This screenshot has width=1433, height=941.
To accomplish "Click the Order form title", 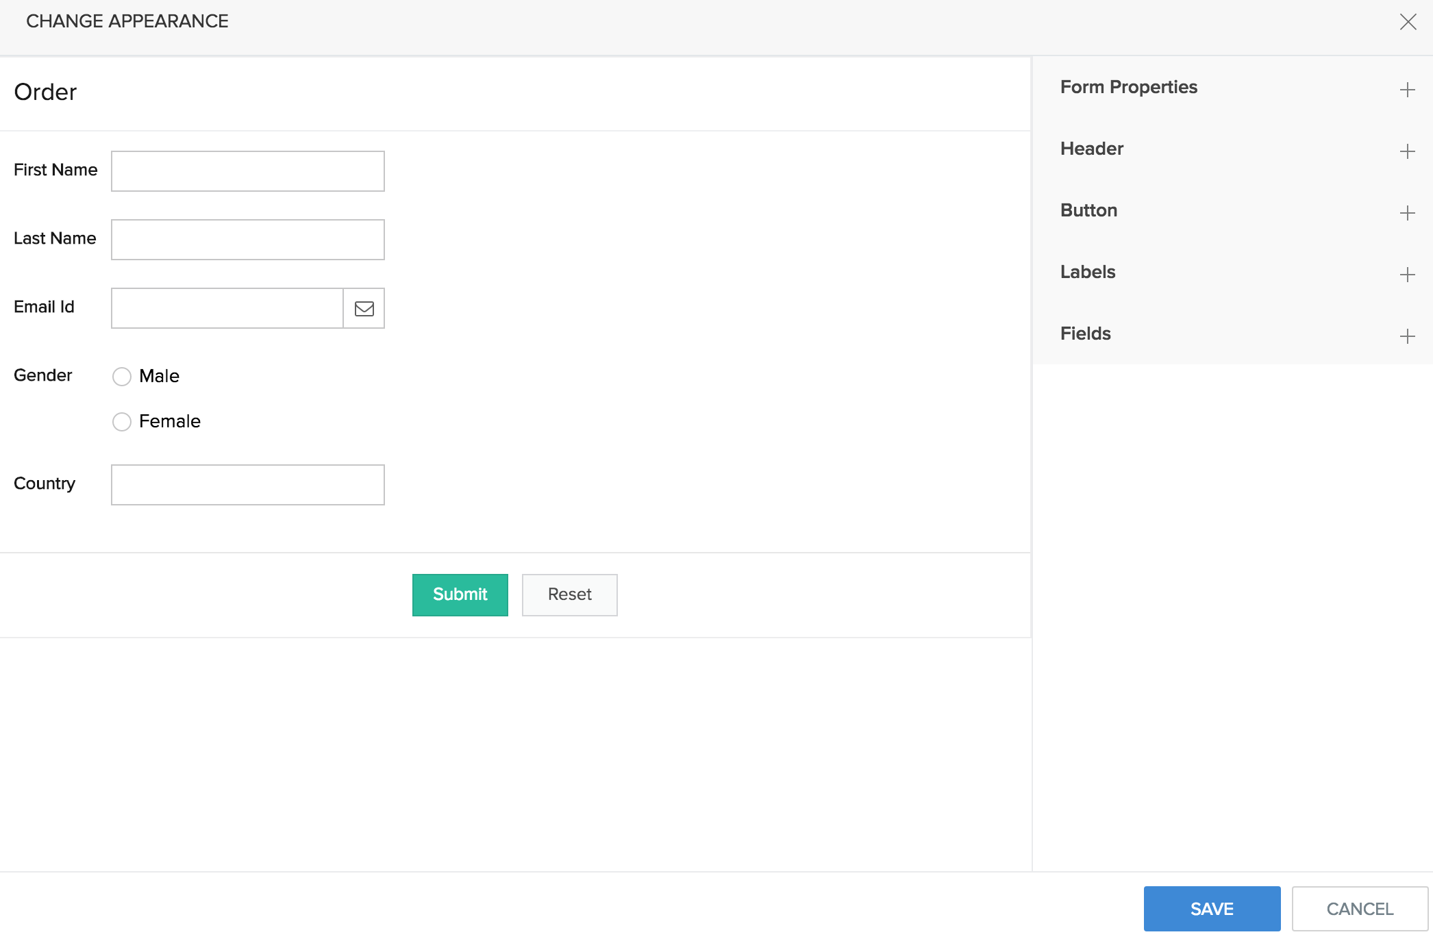I will pyautogui.click(x=45, y=92).
